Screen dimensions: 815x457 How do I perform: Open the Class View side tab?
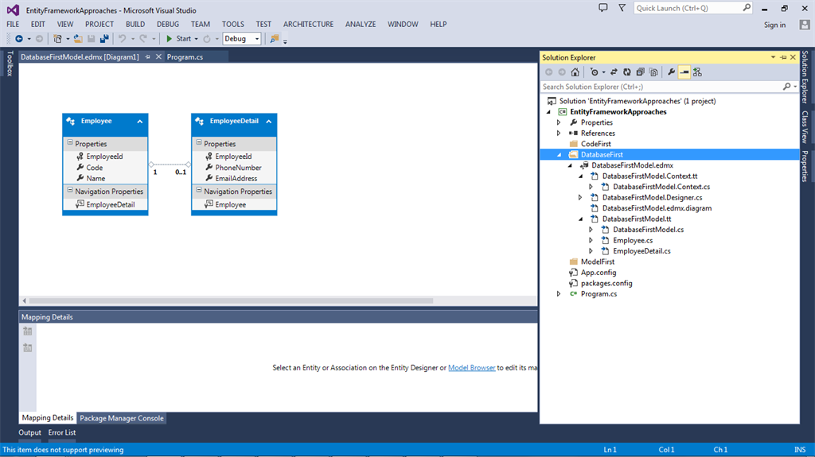tap(805, 126)
